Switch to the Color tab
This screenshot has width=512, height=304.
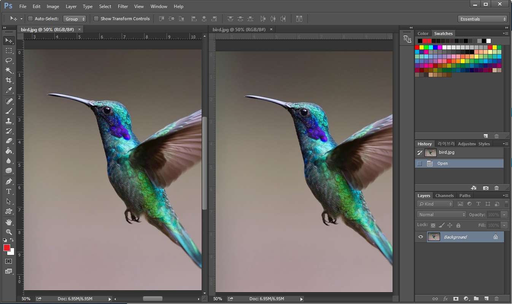coord(423,33)
